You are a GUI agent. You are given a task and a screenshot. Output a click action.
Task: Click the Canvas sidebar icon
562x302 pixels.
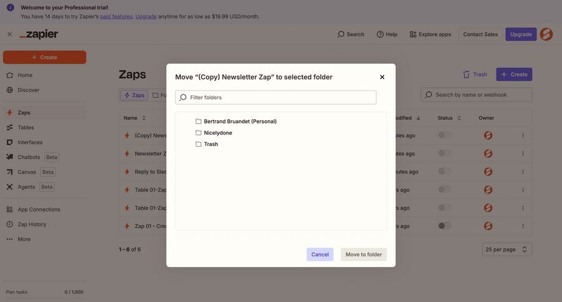(9, 172)
